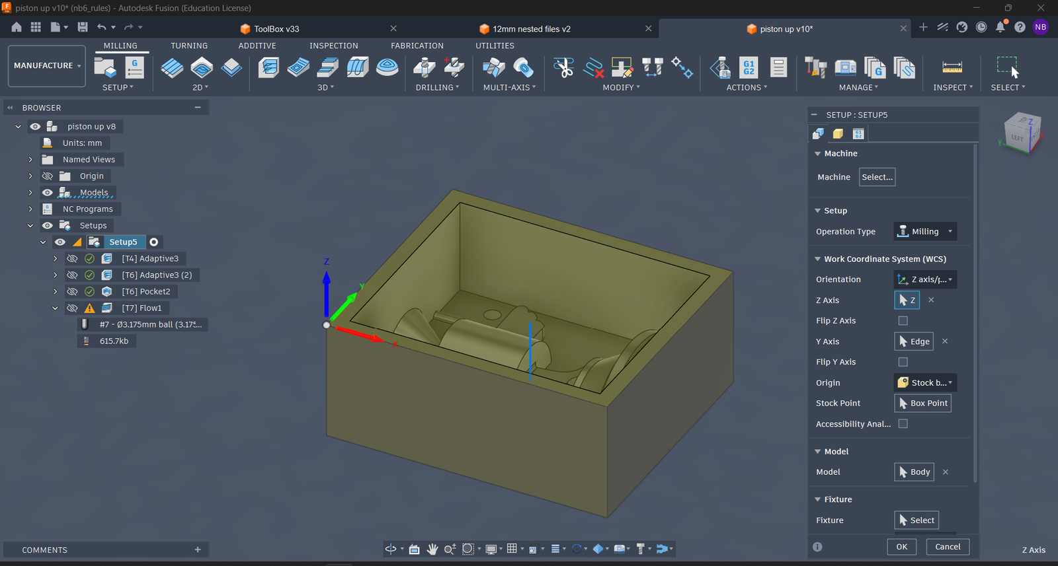Screen dimensions: 1058x566
Task: Click OK in the Setup dialog
Action: (901, 547)
